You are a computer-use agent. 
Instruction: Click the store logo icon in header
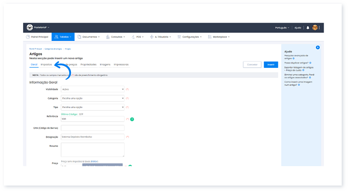pos(30,27)
